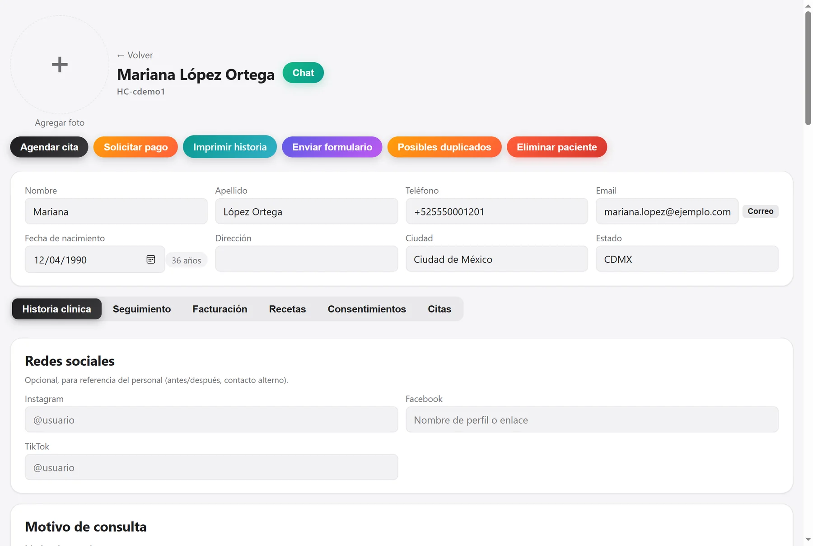813x546 pixels.
Task: Click the empty Dirección input field
Action: [x=306, y=259]
